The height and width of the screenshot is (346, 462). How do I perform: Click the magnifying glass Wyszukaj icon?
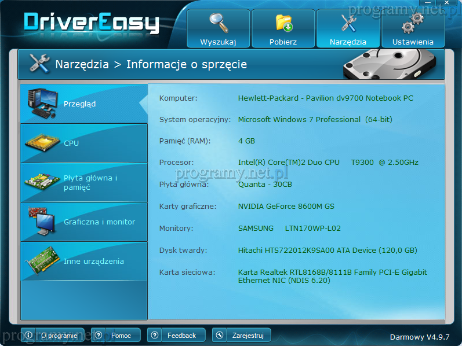219,23
